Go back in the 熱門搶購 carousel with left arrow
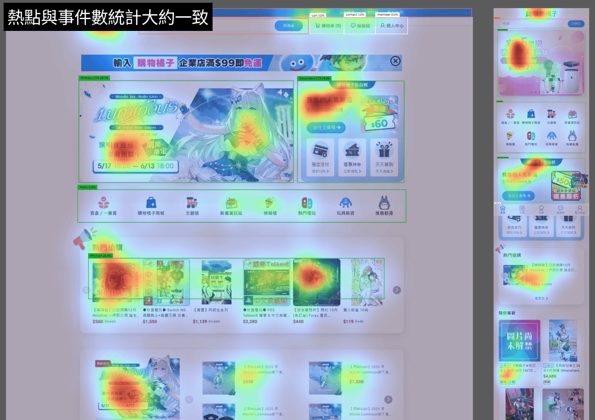The height and width of the screenshot is (420, 595). point(86,290)
